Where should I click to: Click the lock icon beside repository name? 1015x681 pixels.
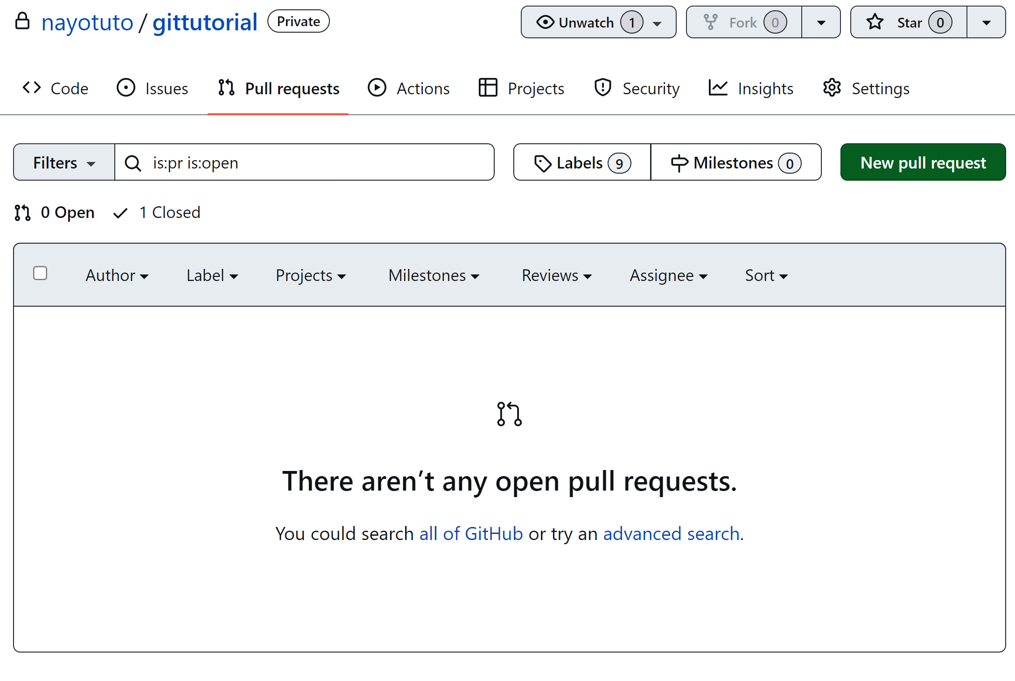pos(22,21)
